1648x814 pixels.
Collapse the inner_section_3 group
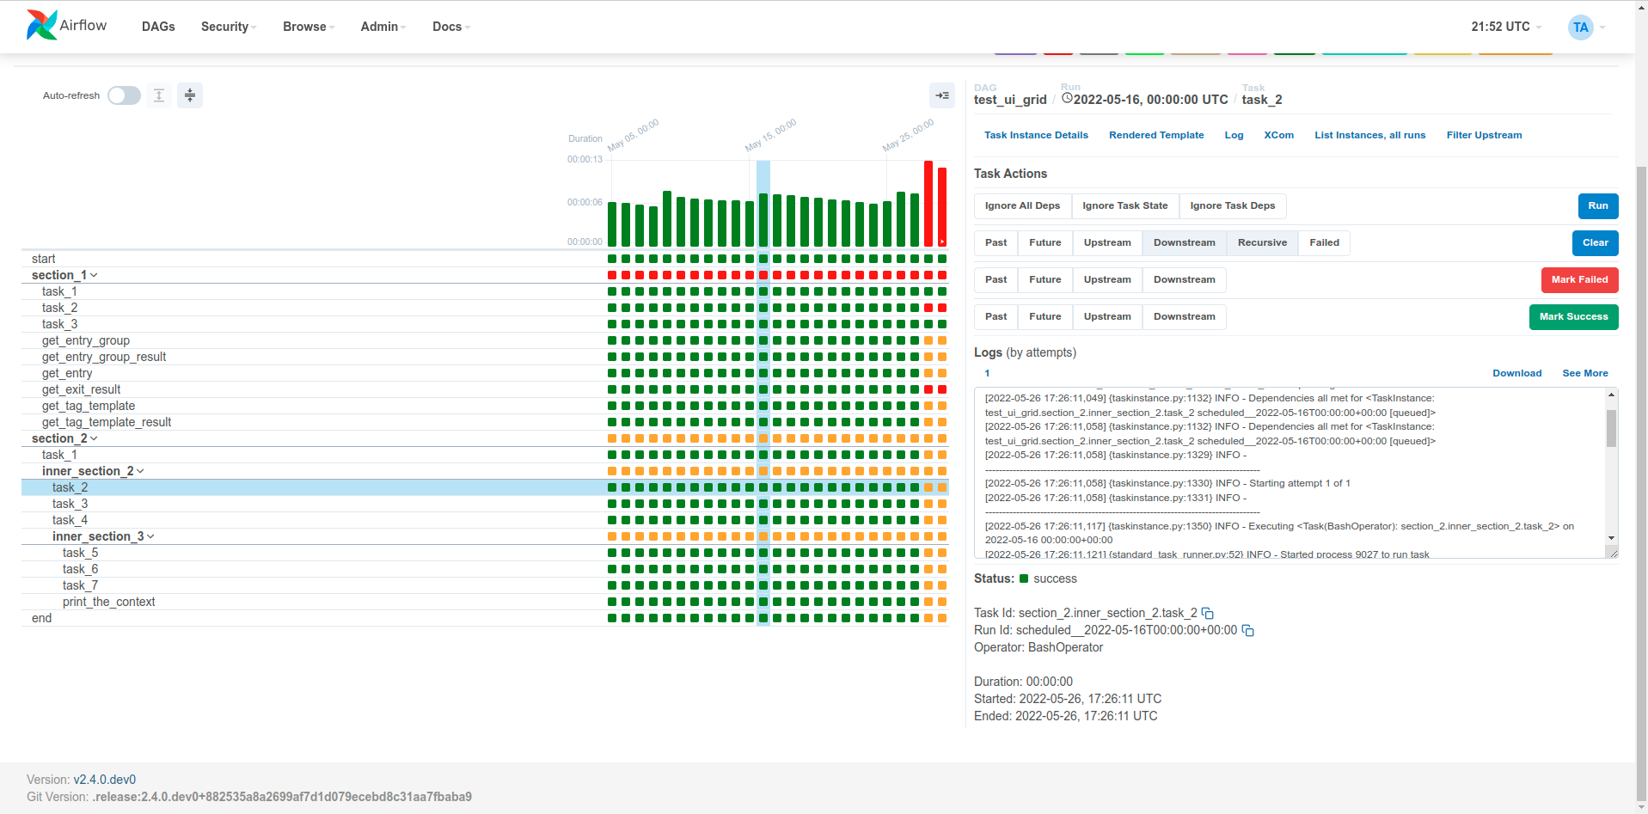103,536
